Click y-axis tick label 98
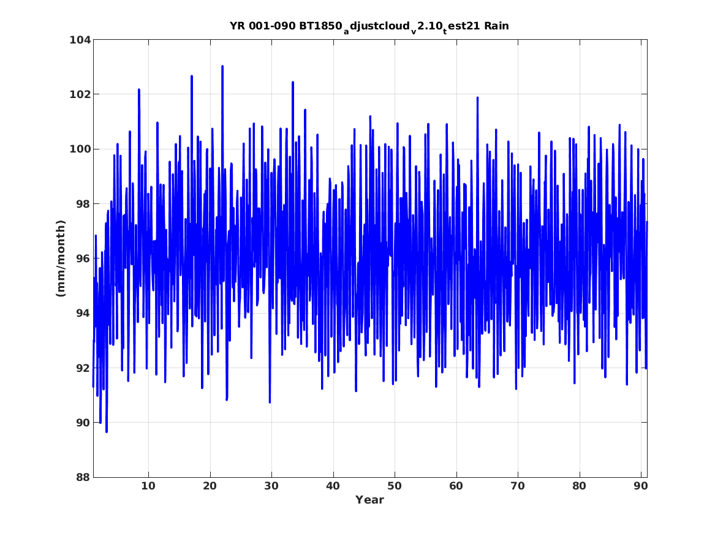The image size is (715, 536). tap(83, 204)
